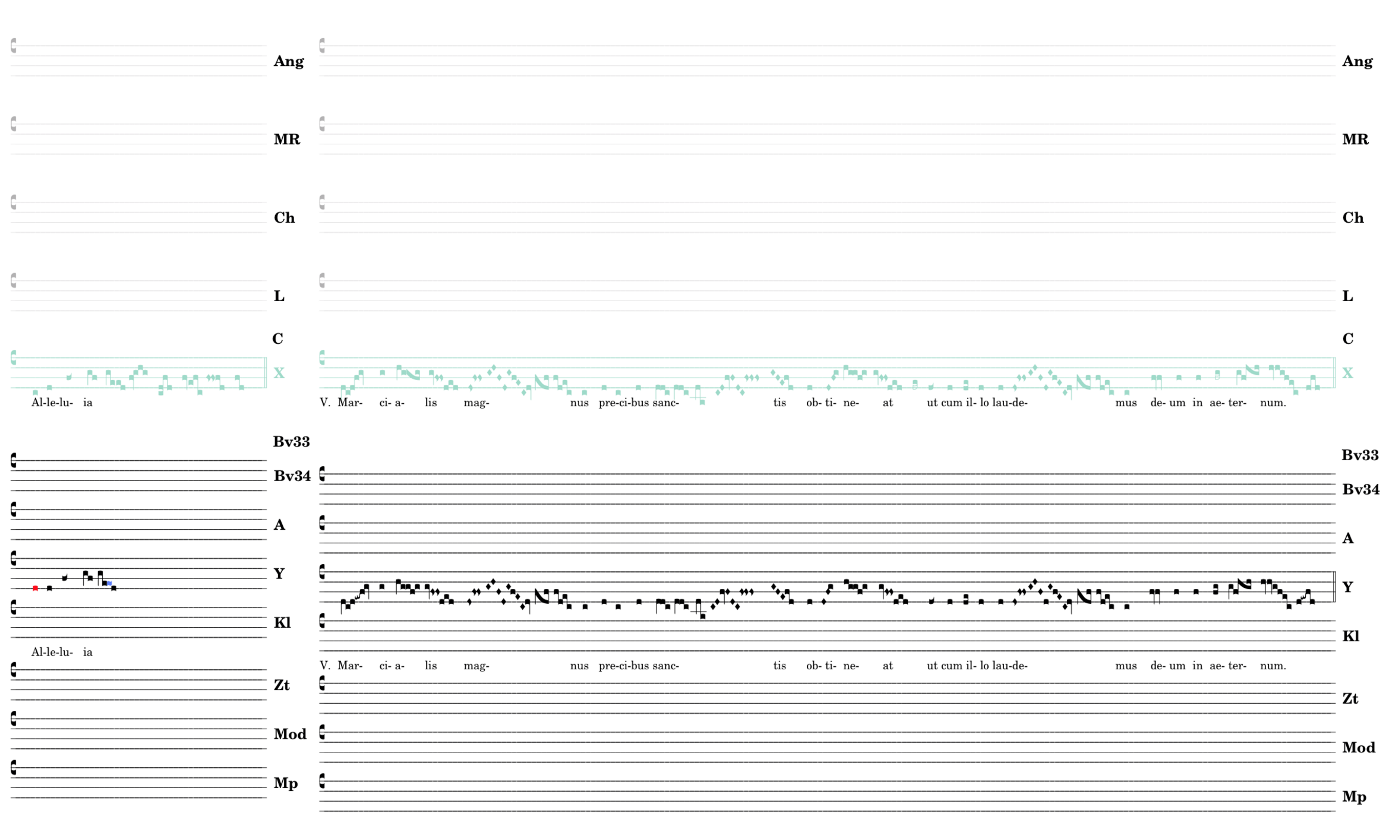
Task: Click the clef of the short Ang staff
Action: click(14, 46)
